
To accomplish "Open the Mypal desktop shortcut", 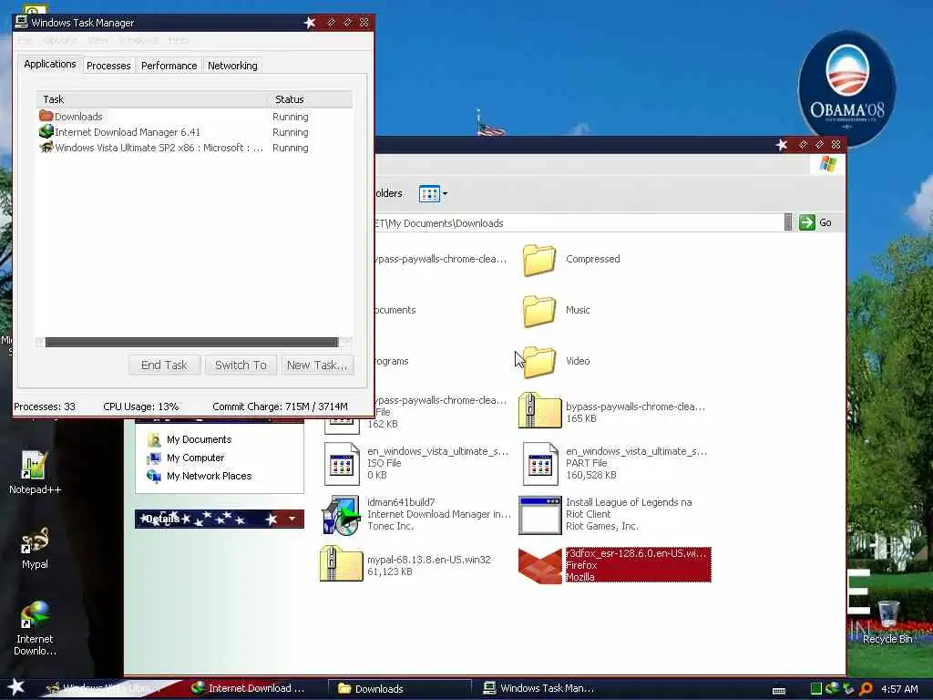I will pyautogui.click(x=35, y=548).
